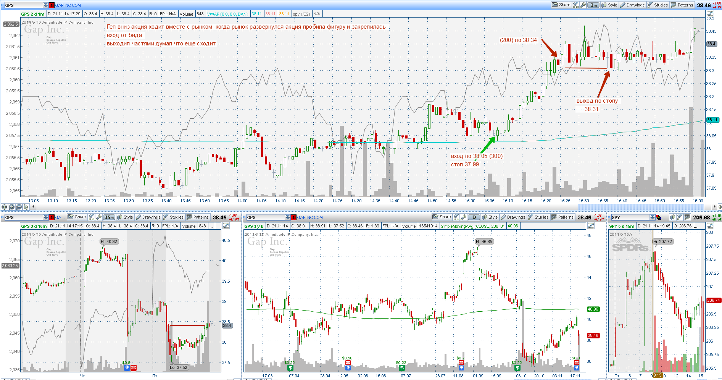Click the color link squares icon beside the SPY symbol

(x=658, y=217)
